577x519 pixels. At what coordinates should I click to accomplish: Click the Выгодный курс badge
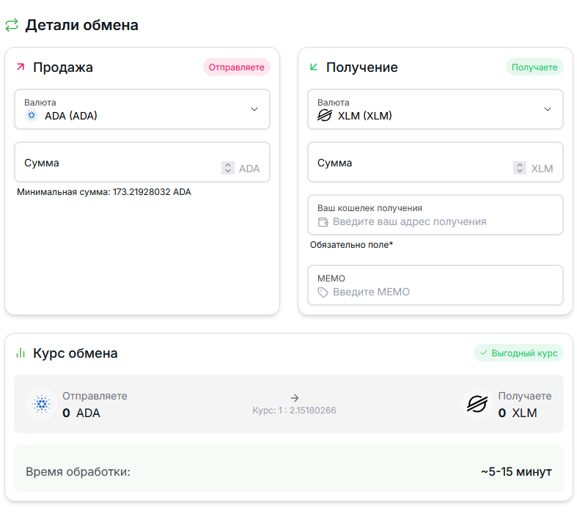pos(518,353)
